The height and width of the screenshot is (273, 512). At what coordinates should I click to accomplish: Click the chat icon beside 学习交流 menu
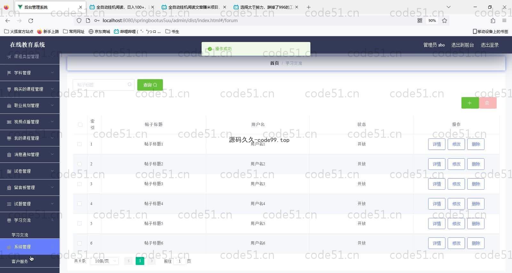(x=9, y=220)
